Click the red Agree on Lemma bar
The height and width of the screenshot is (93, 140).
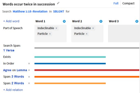[87, 70]
